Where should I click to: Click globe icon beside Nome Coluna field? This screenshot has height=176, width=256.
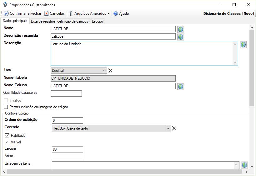coord(180,86)
